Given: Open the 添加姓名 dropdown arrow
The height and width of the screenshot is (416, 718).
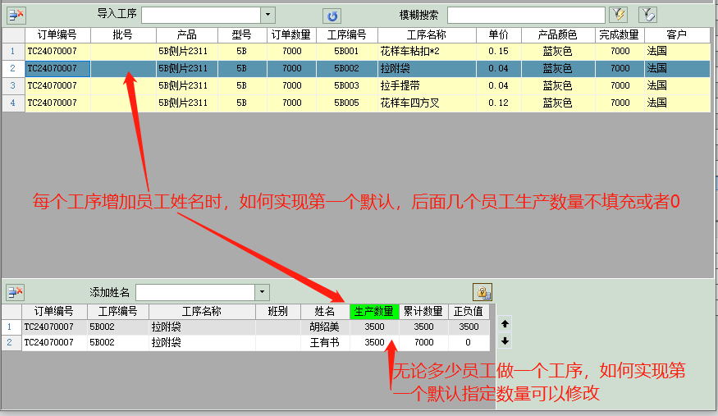Looking at the screenshot, I should (x=262, y=292).
